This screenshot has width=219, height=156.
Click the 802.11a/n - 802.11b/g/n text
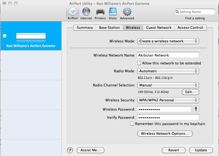(x=155, y=78)
